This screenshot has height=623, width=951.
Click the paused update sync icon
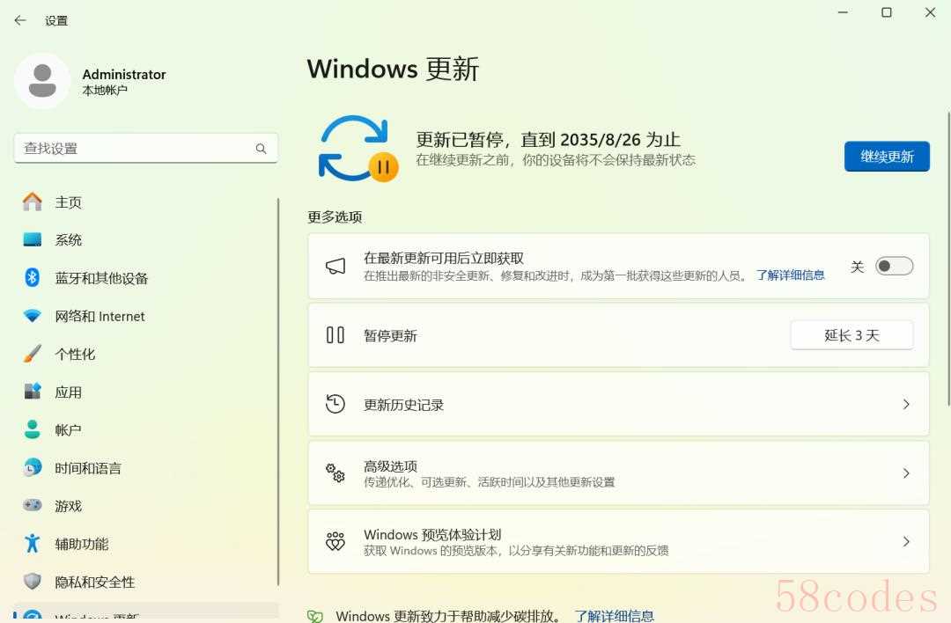tap(358, 149)
